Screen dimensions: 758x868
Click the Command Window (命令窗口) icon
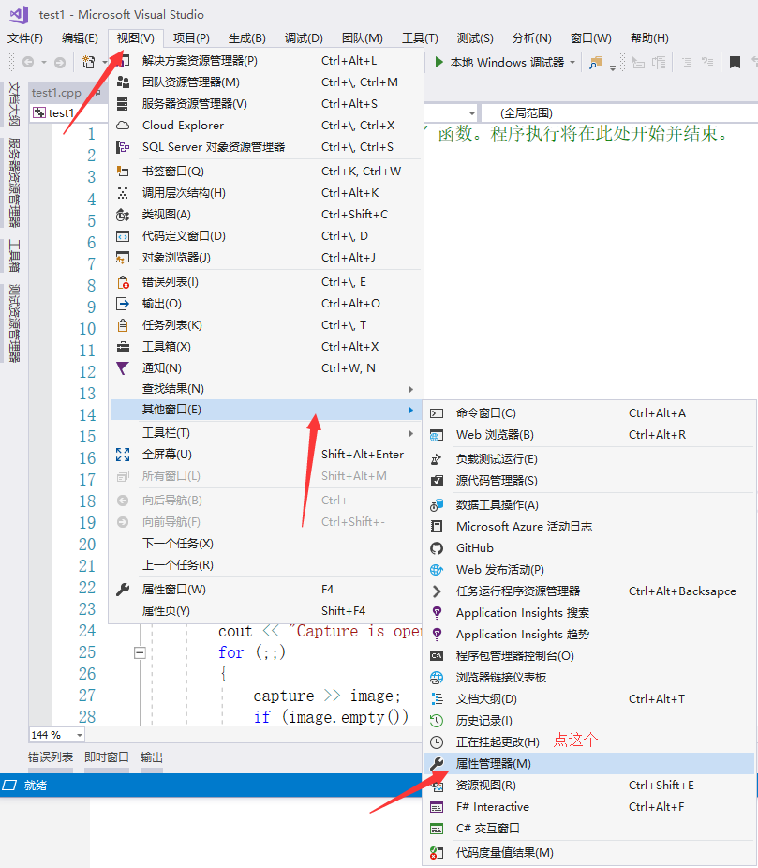pyautogui.click(x=437, y=413)
